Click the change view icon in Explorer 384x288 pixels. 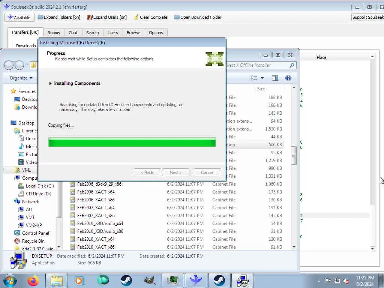click(x=254, y=78)
